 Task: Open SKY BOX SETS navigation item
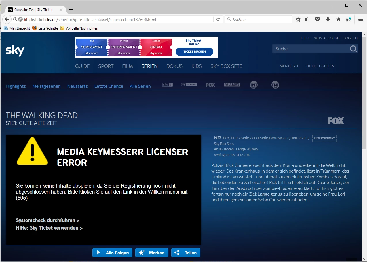tap(226, 66)
